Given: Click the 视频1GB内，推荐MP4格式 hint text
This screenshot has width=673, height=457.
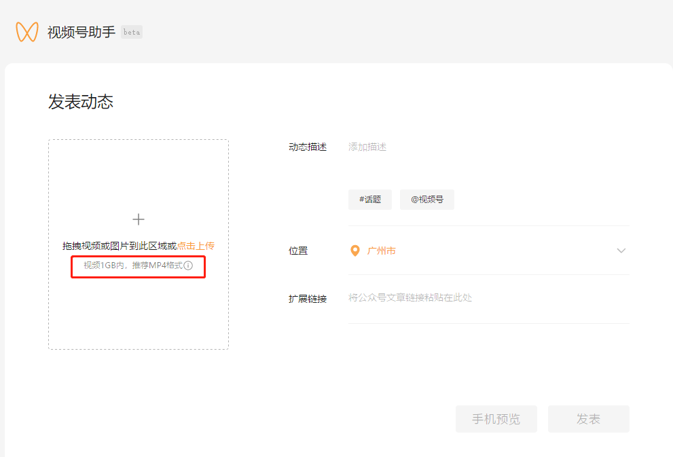Looking at the screenshot, I should [x=133, y=266].
